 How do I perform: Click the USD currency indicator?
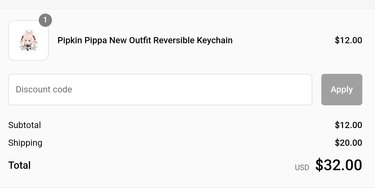tap(302, 168)
